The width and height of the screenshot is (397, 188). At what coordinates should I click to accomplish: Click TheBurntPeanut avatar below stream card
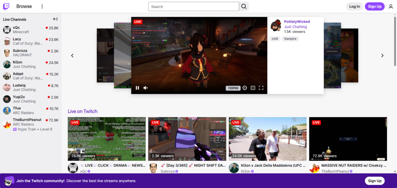coord(314,168)
